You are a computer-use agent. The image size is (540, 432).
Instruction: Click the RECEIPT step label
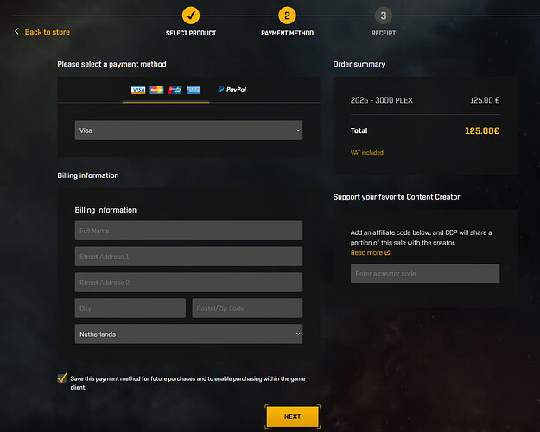coord(384,33)
